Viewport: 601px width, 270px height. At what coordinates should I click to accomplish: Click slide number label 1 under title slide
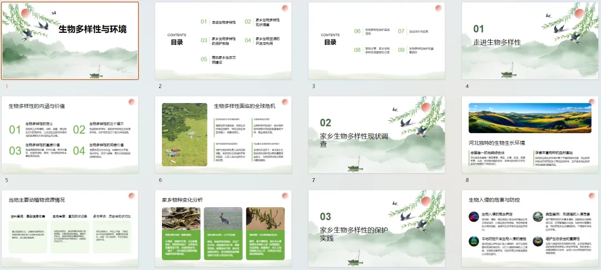pyautogui.click(x=7, y=86)
